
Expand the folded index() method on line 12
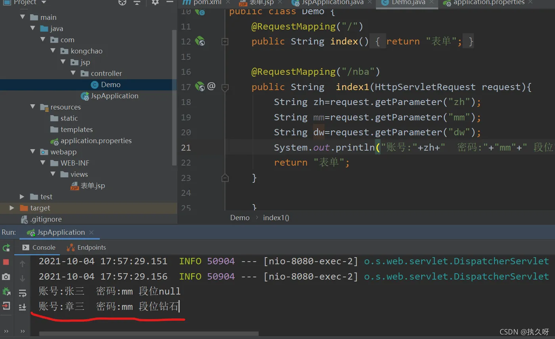tap(225, 41)
